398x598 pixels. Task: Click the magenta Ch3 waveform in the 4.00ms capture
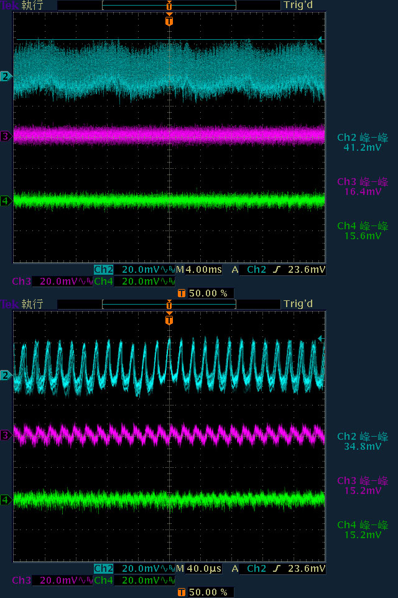click(169, 135)
